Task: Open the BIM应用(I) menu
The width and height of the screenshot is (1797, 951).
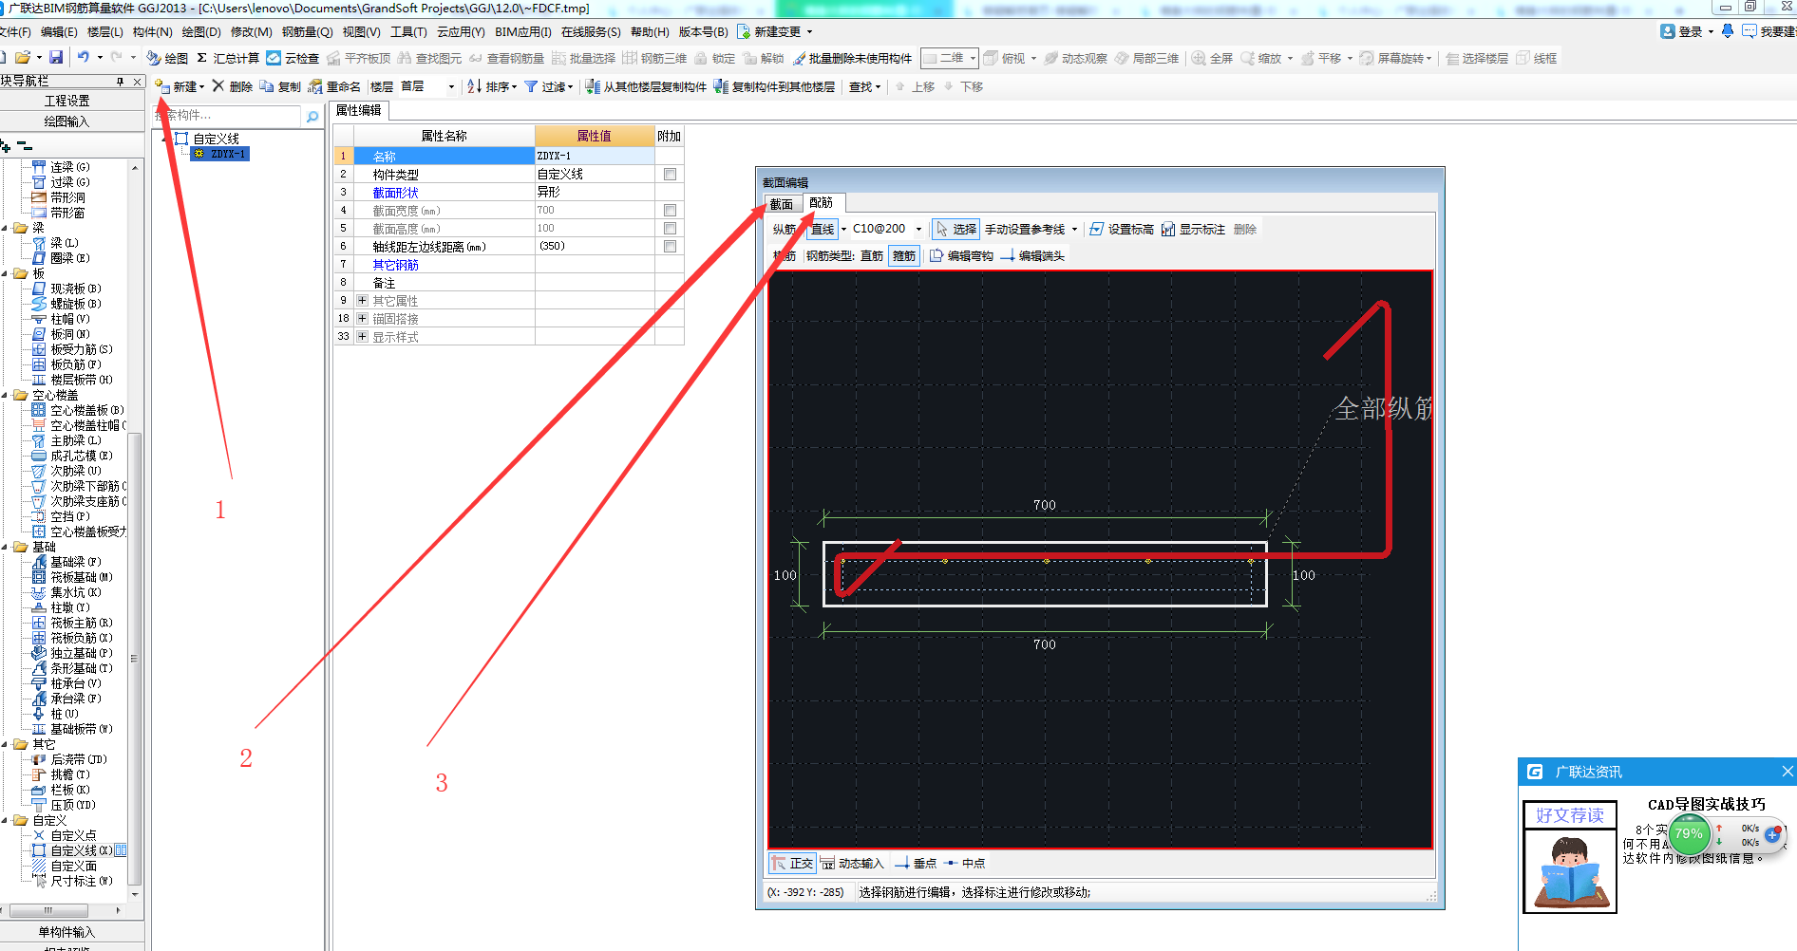Action: [x=523, y=31]
